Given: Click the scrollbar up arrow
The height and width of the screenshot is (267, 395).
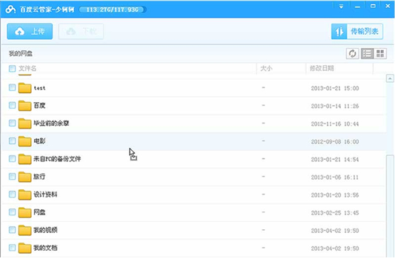Looking at the screenshot, I should (x=390, y=78).
